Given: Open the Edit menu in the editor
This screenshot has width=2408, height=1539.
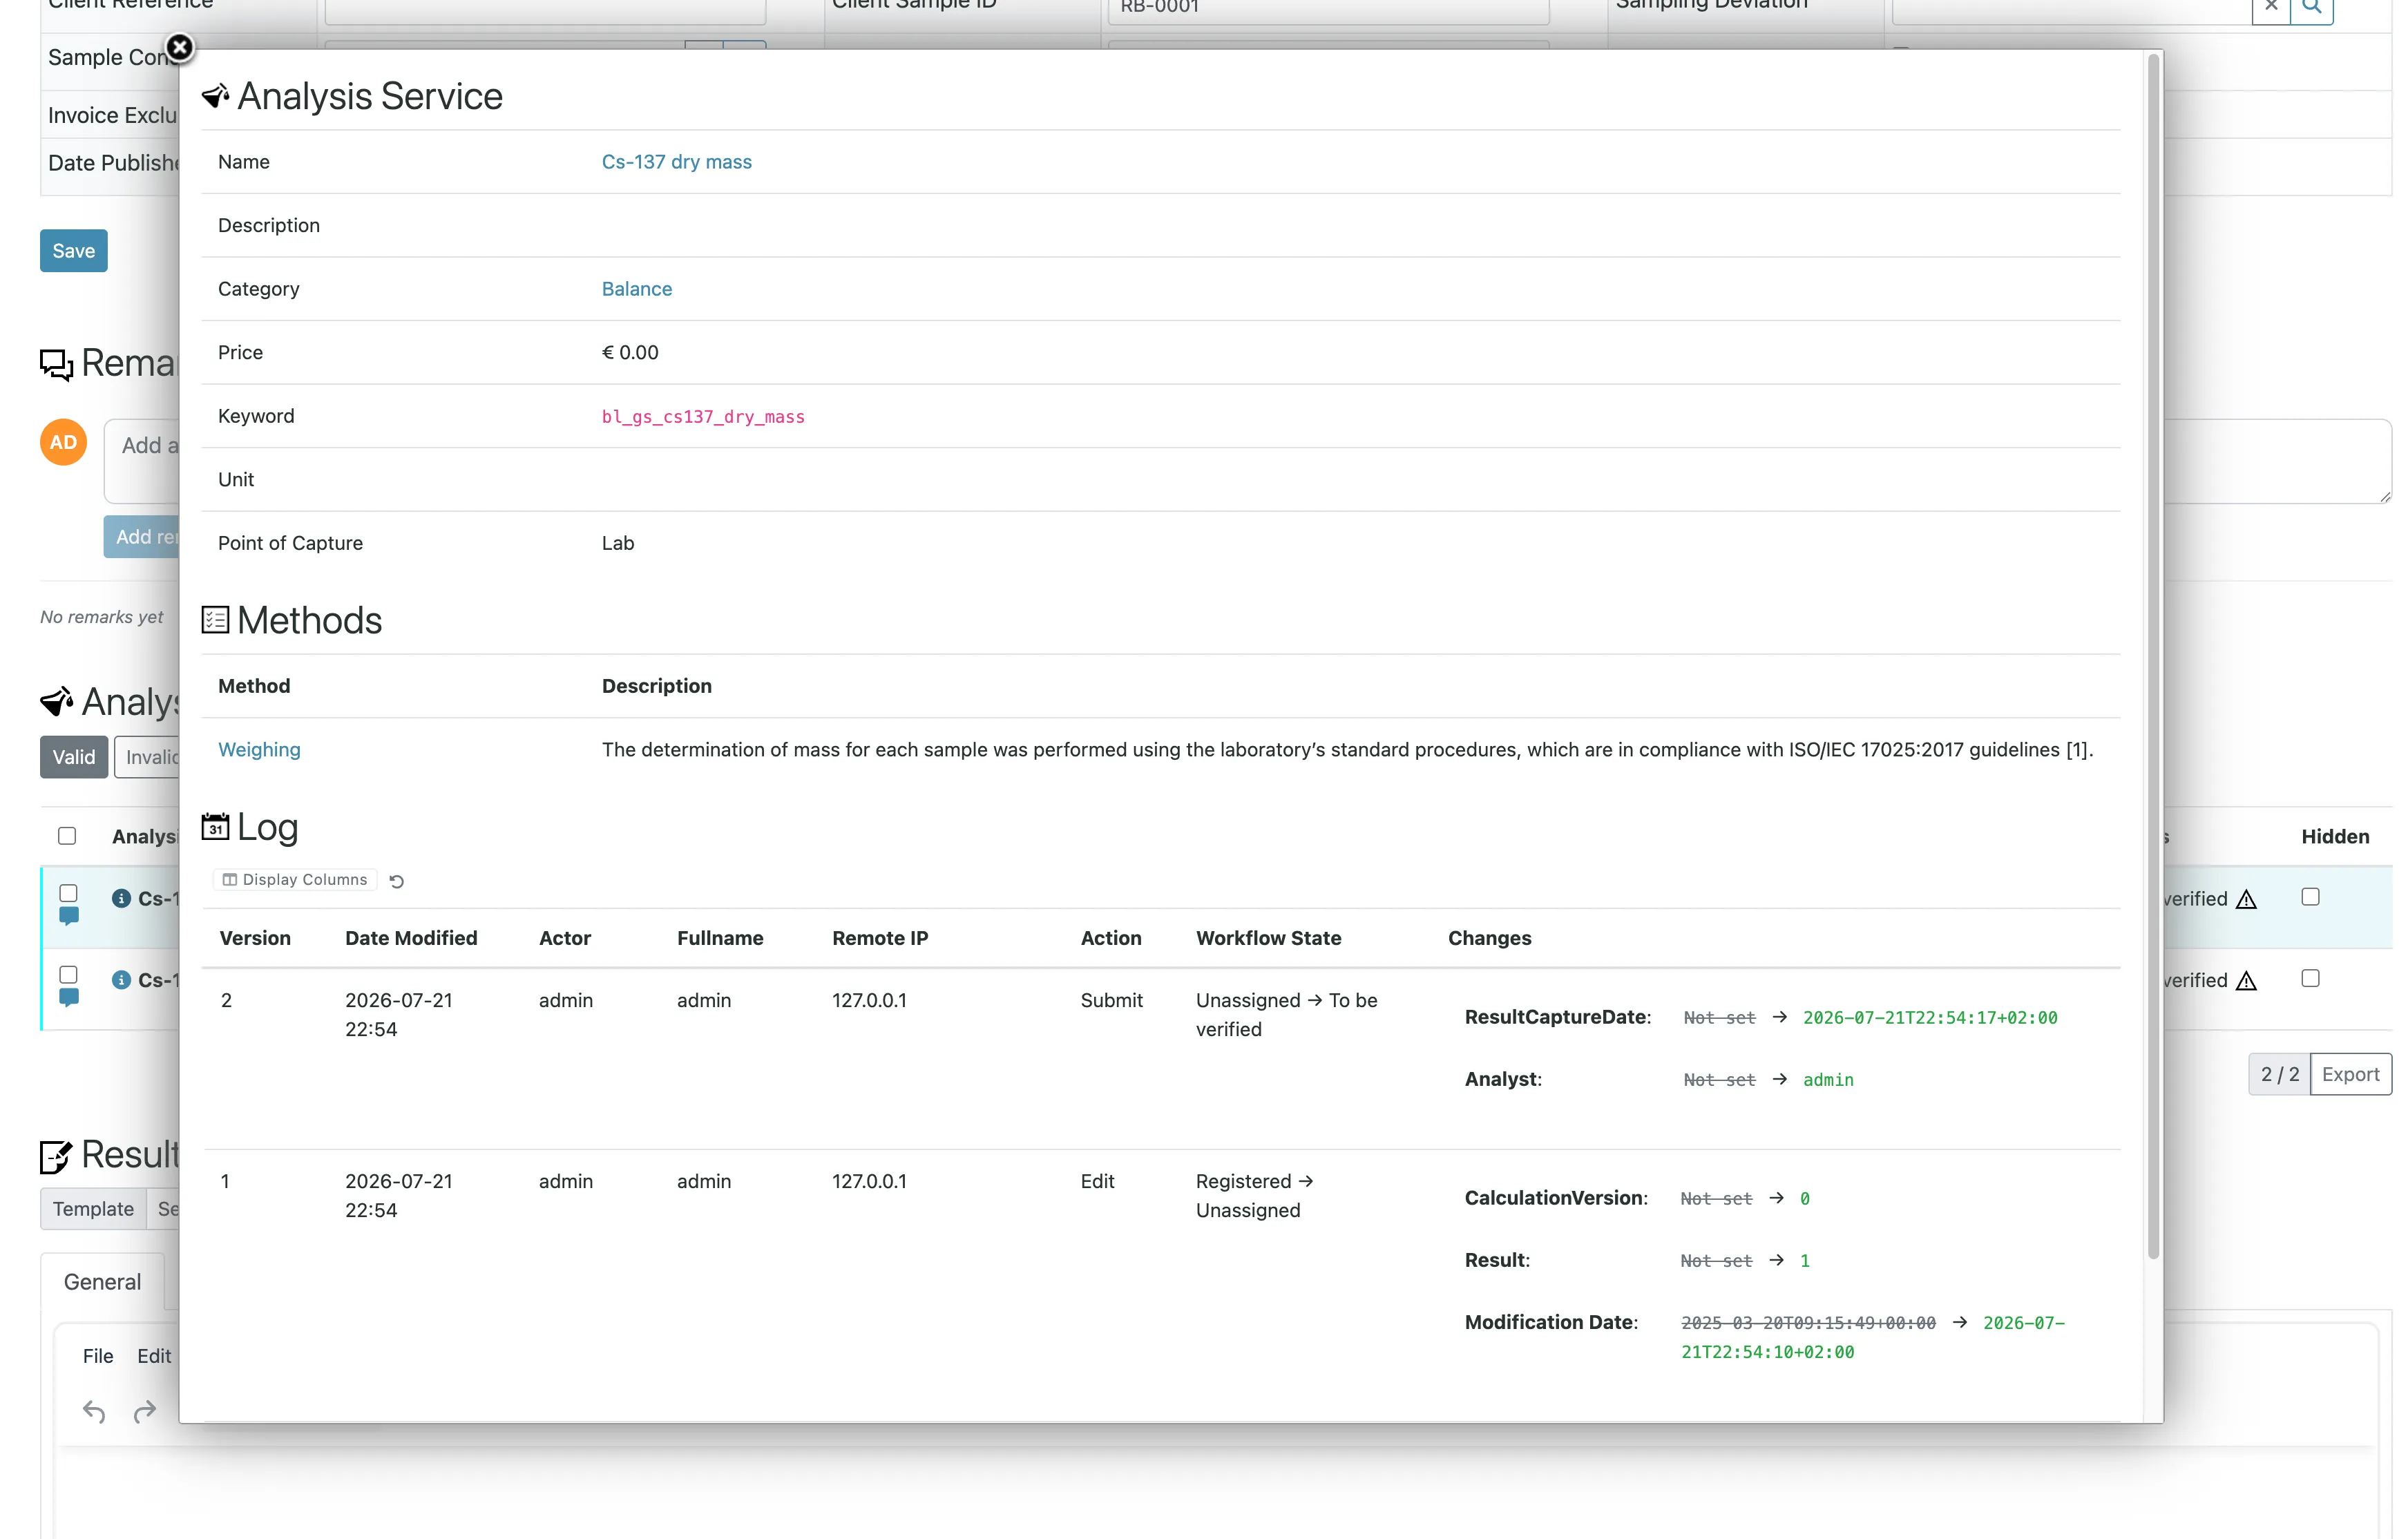Looking at the screenshot, I should click(154, 1356).
